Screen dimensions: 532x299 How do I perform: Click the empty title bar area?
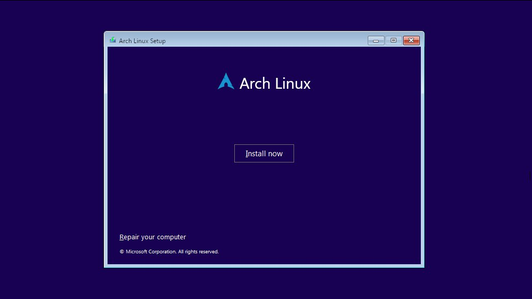(260, 40)
